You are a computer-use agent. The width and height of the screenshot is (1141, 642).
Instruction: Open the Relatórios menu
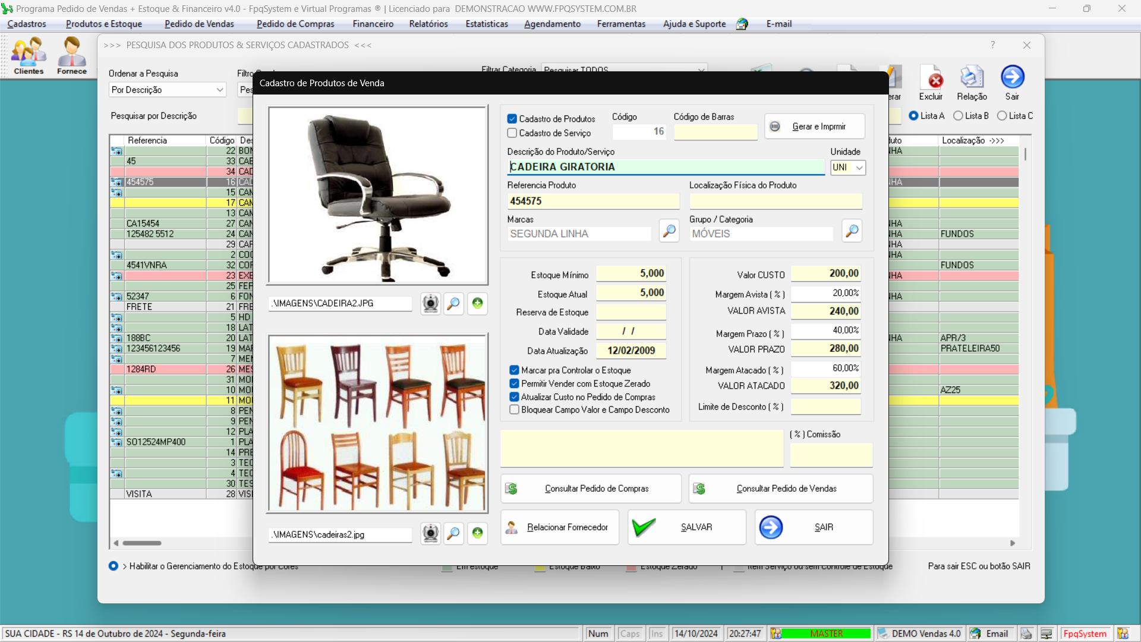(428, 24)
